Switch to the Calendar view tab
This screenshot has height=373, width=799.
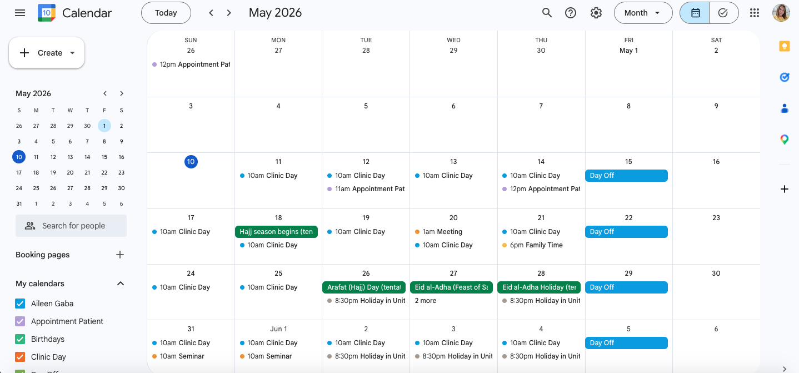[x=695, y=13]
